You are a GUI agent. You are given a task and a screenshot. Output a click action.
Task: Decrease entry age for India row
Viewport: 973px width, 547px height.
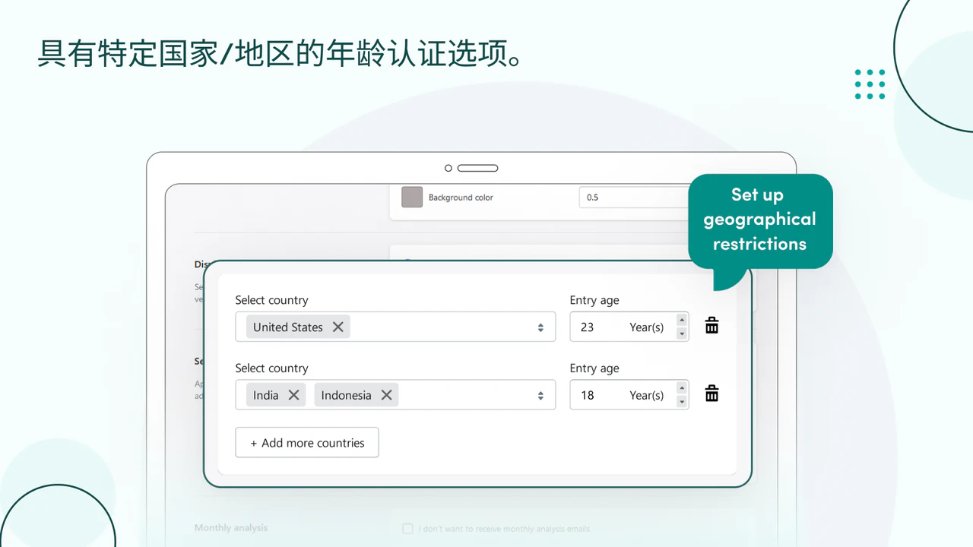tap(682, 402)
